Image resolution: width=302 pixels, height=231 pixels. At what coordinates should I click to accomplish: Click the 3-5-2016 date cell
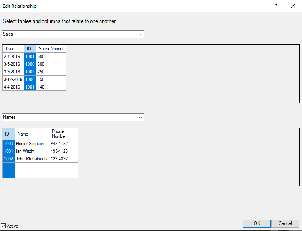coord(13,64)
